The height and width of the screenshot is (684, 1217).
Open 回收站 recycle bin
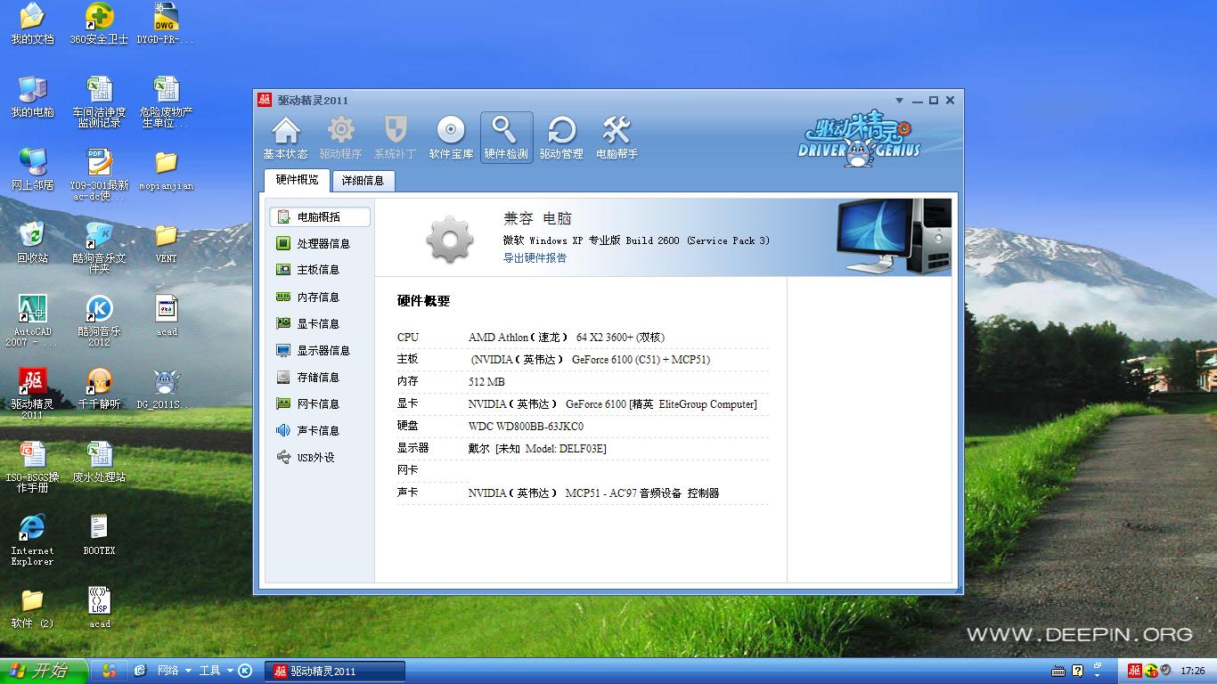(32, 243)
